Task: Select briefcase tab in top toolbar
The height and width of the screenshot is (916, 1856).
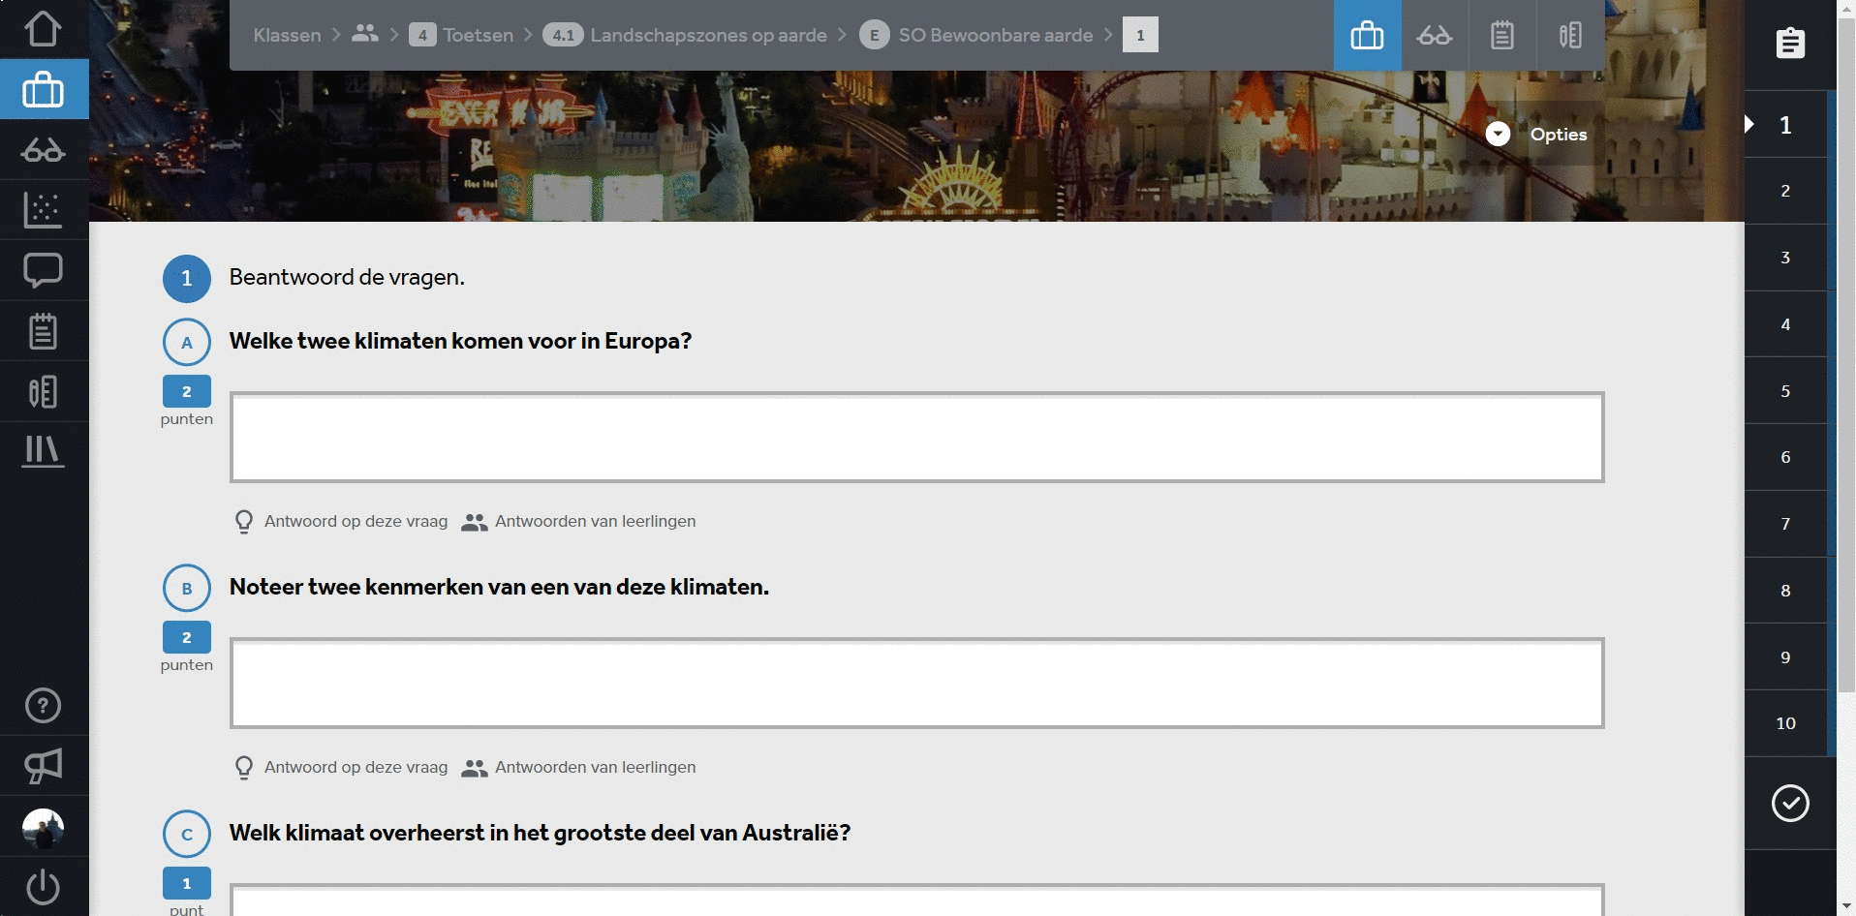Action: [1367, 35]
